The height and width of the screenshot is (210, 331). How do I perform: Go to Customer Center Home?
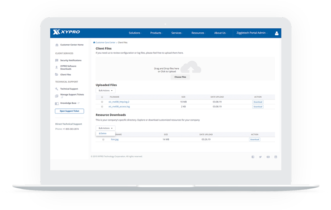72,45
